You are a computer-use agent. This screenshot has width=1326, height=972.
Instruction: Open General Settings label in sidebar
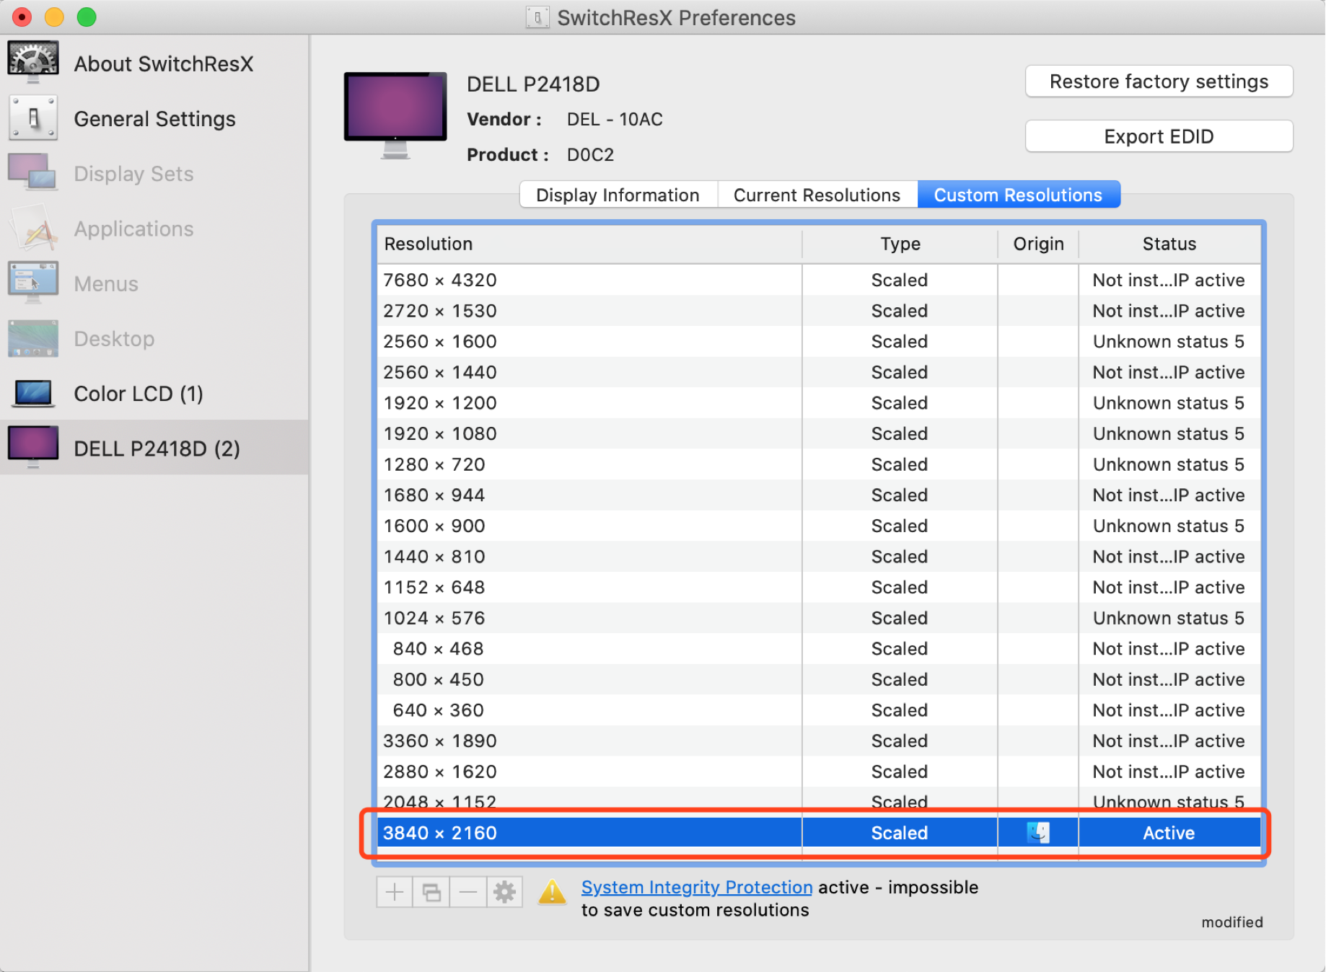(155, 118)
